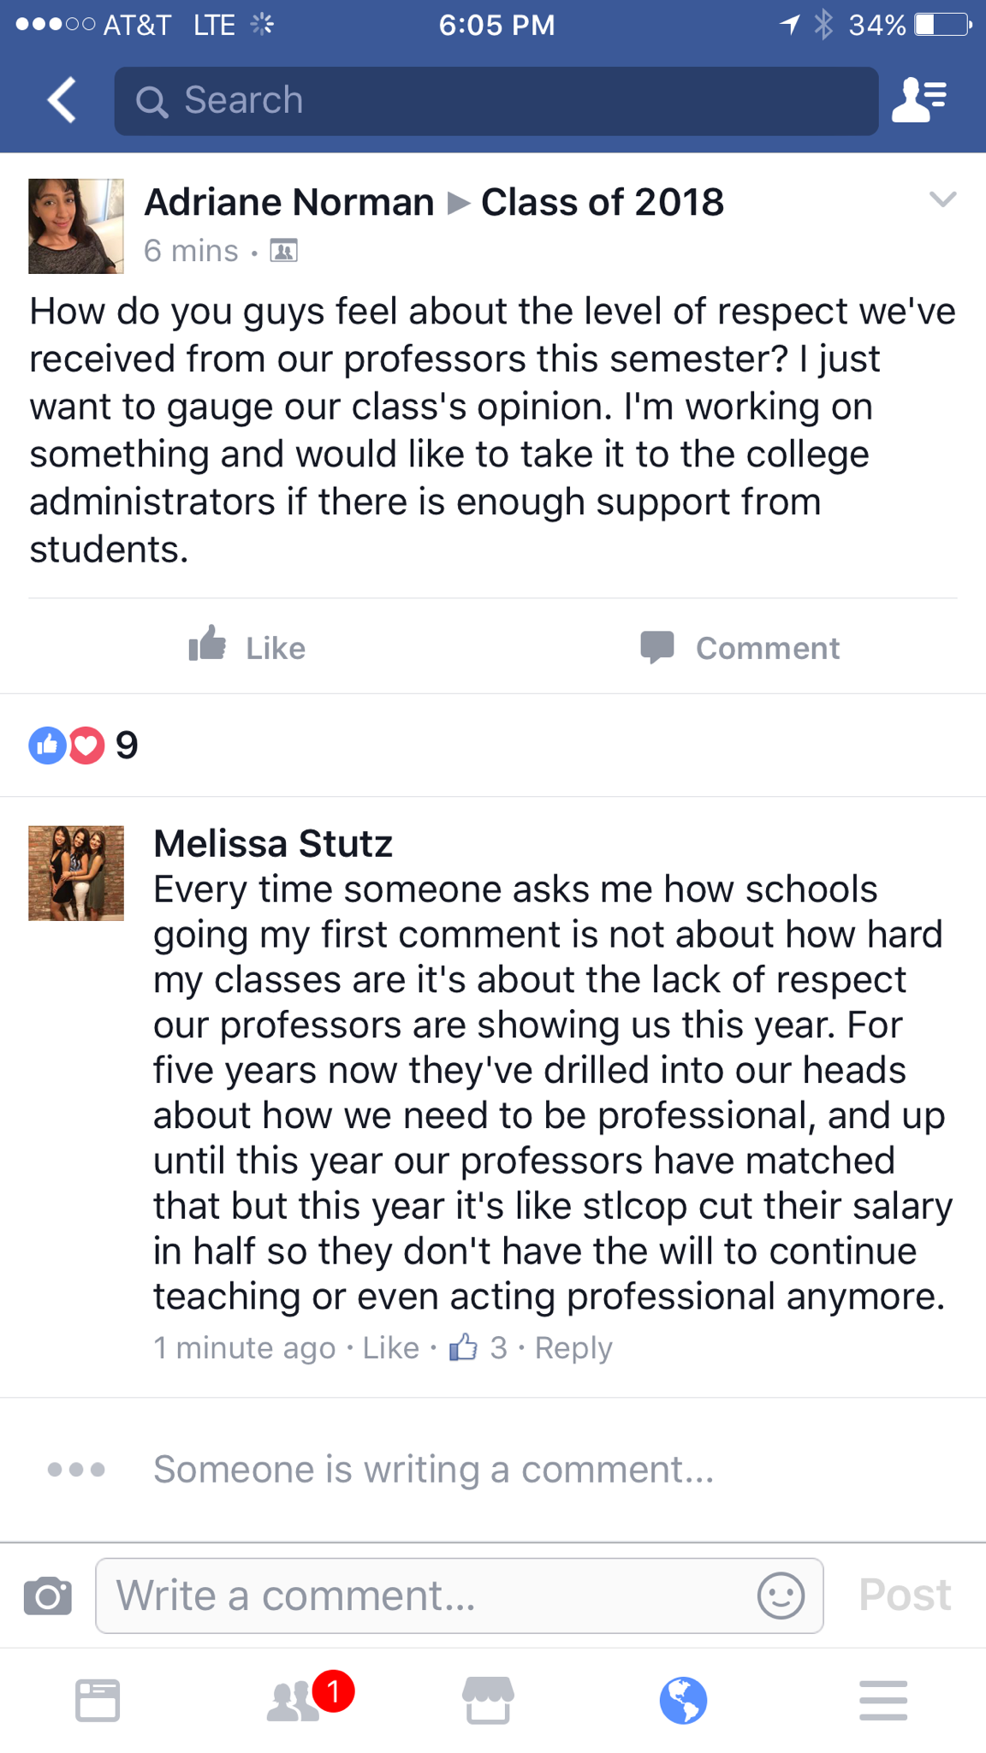The width and height of the screenshot is (986, 1753).
Task: View the 3 likes on Melissa's comment
Action: coord(478,1348)
